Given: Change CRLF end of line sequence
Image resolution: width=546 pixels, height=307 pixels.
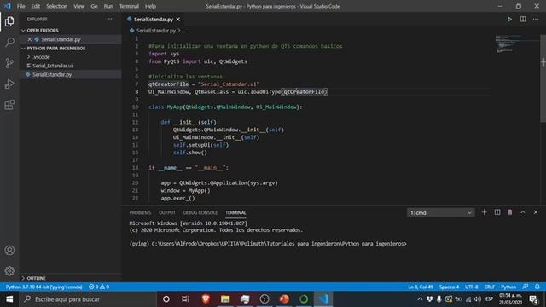Looking at the screenshot, I should point(489,287).
